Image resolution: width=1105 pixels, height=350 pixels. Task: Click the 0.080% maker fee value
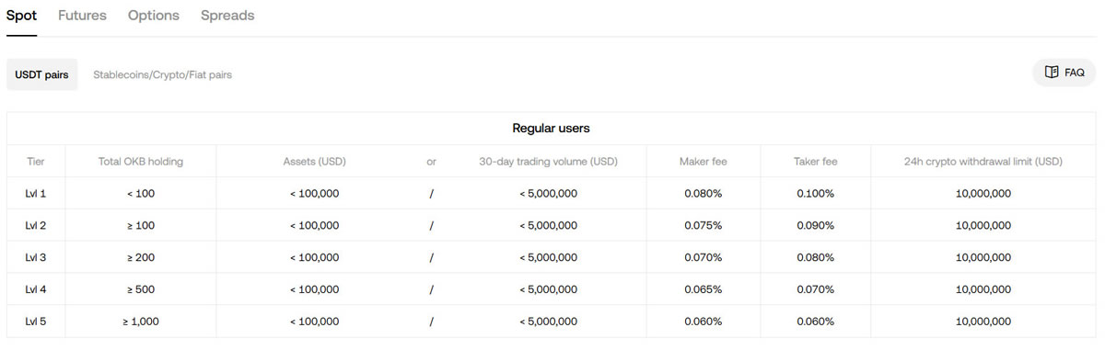[x=703, y=193]
